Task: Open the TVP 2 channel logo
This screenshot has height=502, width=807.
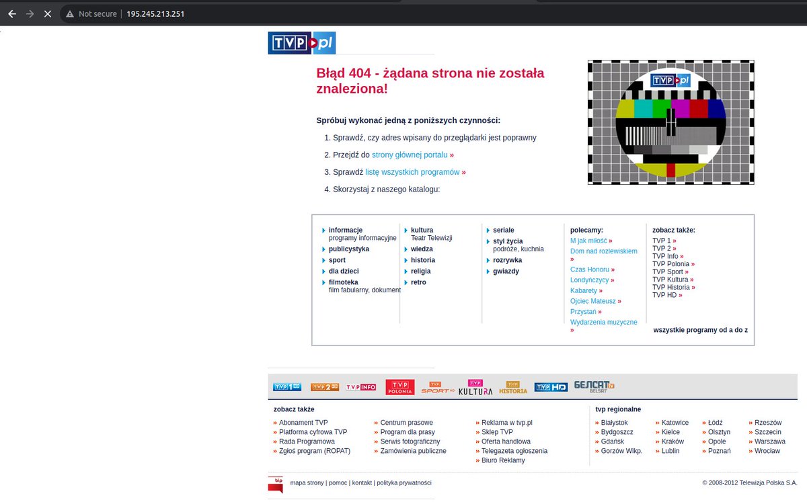Action: click(325, 387)
